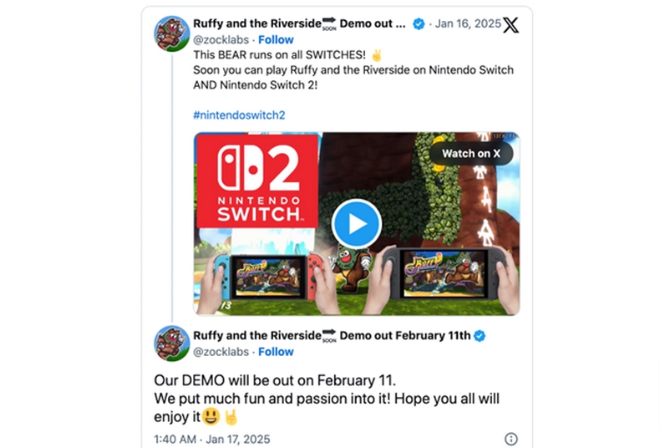Click the profile avatar beside Demo out February 11th
The image size is (660, 448).
tap(172, 344)
